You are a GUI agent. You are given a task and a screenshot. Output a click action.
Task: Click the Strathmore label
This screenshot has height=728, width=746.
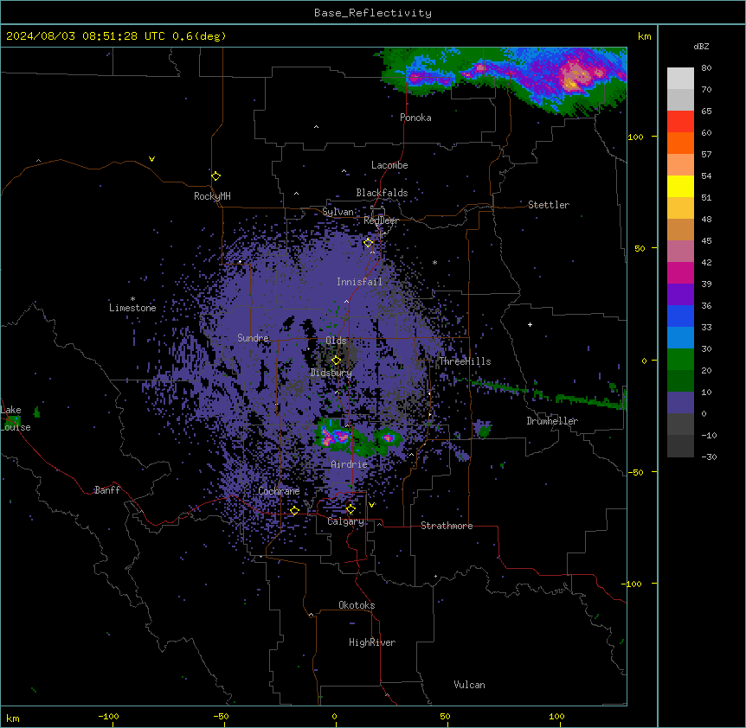(x=447, y=526)
